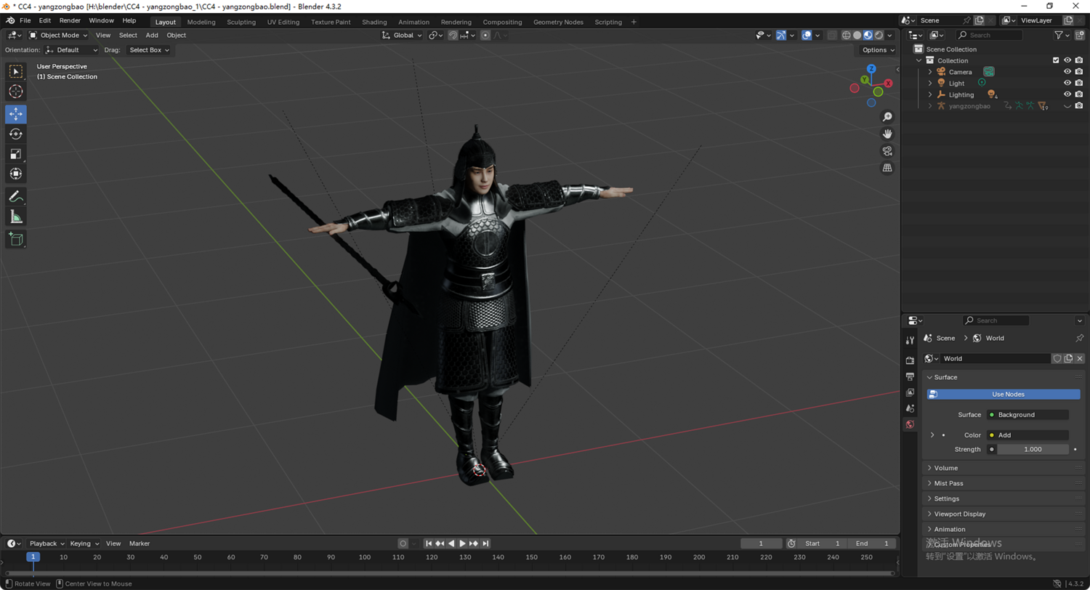Uncheck the Collection exclude checkbox
Image resolution: width=1090 pixels, height=590 pixels.
[1056, 60]
